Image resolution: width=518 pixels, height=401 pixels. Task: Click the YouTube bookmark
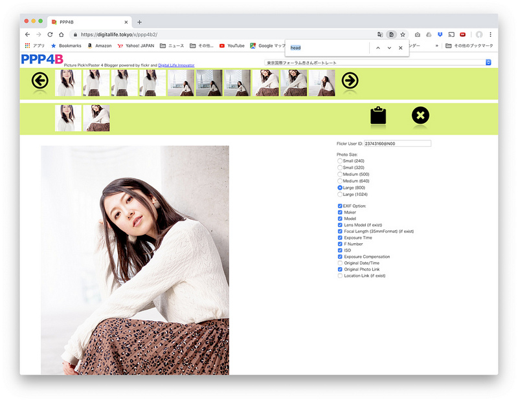232,46
